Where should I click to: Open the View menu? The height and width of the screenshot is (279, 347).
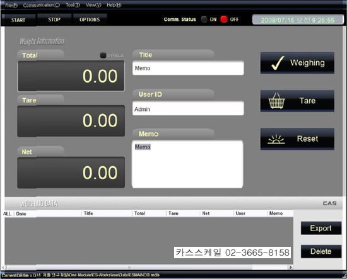[93, 5]
